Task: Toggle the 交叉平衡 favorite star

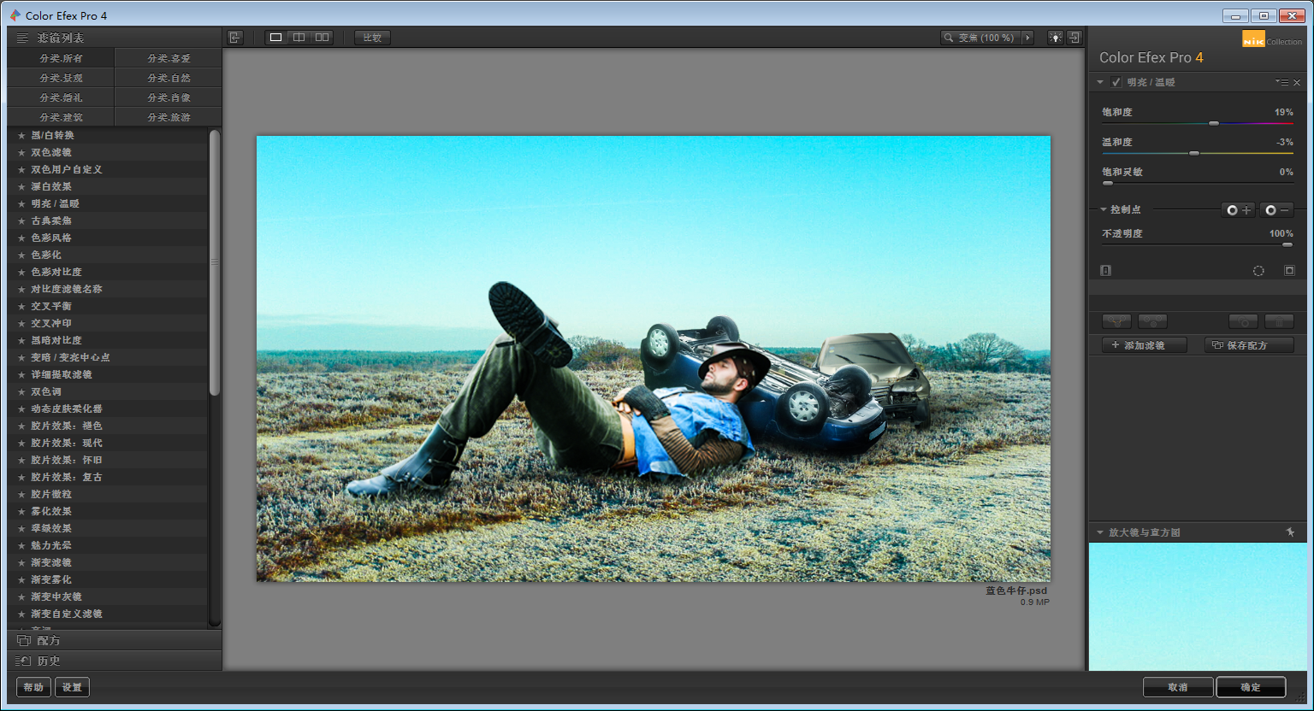Action: point(21,306)
